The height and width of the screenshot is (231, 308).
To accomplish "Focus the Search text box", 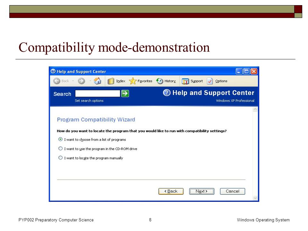I will click(x=98, y=93).
